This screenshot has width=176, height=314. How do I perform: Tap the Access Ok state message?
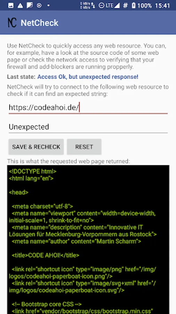(88, 77)
